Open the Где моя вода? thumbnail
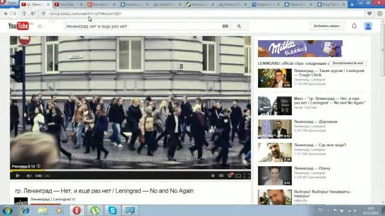Image resolution: width=385 pixels, height=216 pixels. (x=275, y=152)
